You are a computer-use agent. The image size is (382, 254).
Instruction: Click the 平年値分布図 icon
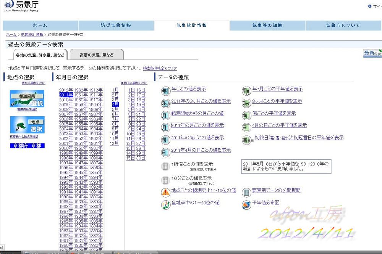[x=246, y=205]
